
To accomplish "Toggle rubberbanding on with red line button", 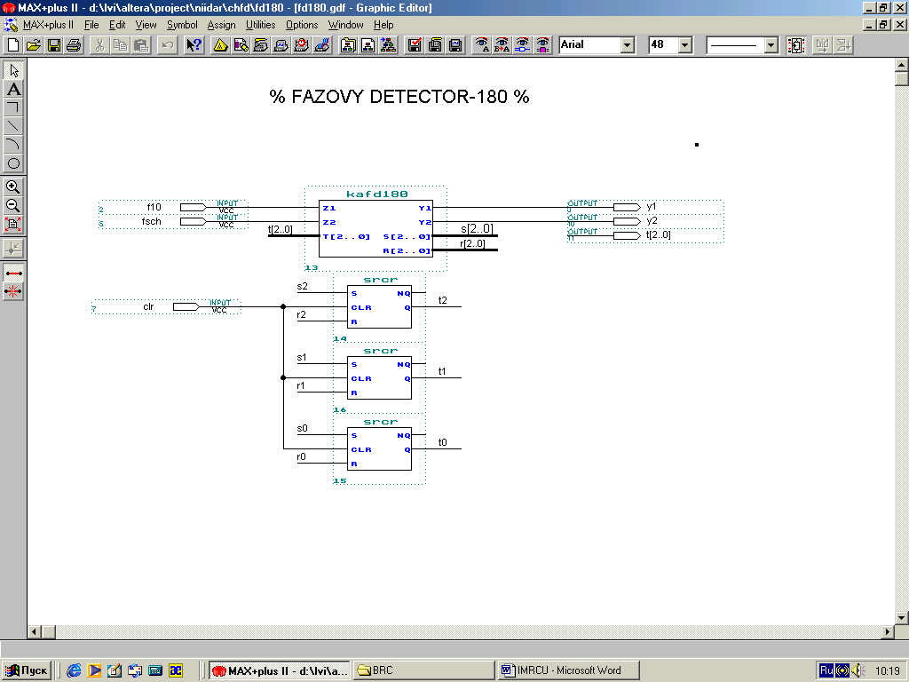I will 13,273.
